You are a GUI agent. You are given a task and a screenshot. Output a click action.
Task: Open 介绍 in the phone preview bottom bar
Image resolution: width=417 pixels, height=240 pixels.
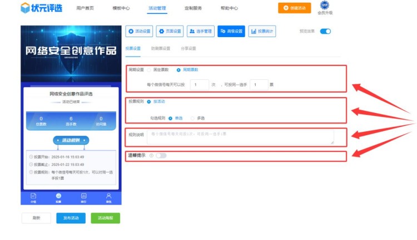click(x=33, y=197)
